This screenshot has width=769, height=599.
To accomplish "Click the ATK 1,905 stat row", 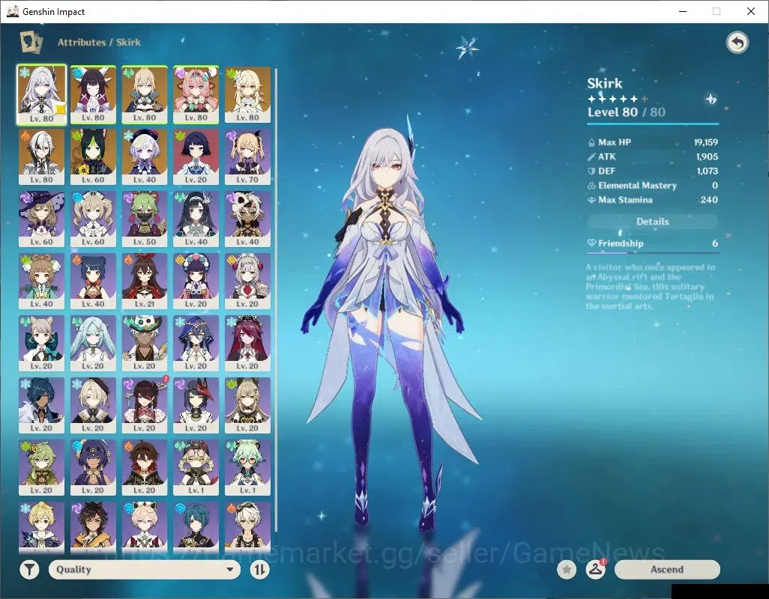I will (653, 156).
